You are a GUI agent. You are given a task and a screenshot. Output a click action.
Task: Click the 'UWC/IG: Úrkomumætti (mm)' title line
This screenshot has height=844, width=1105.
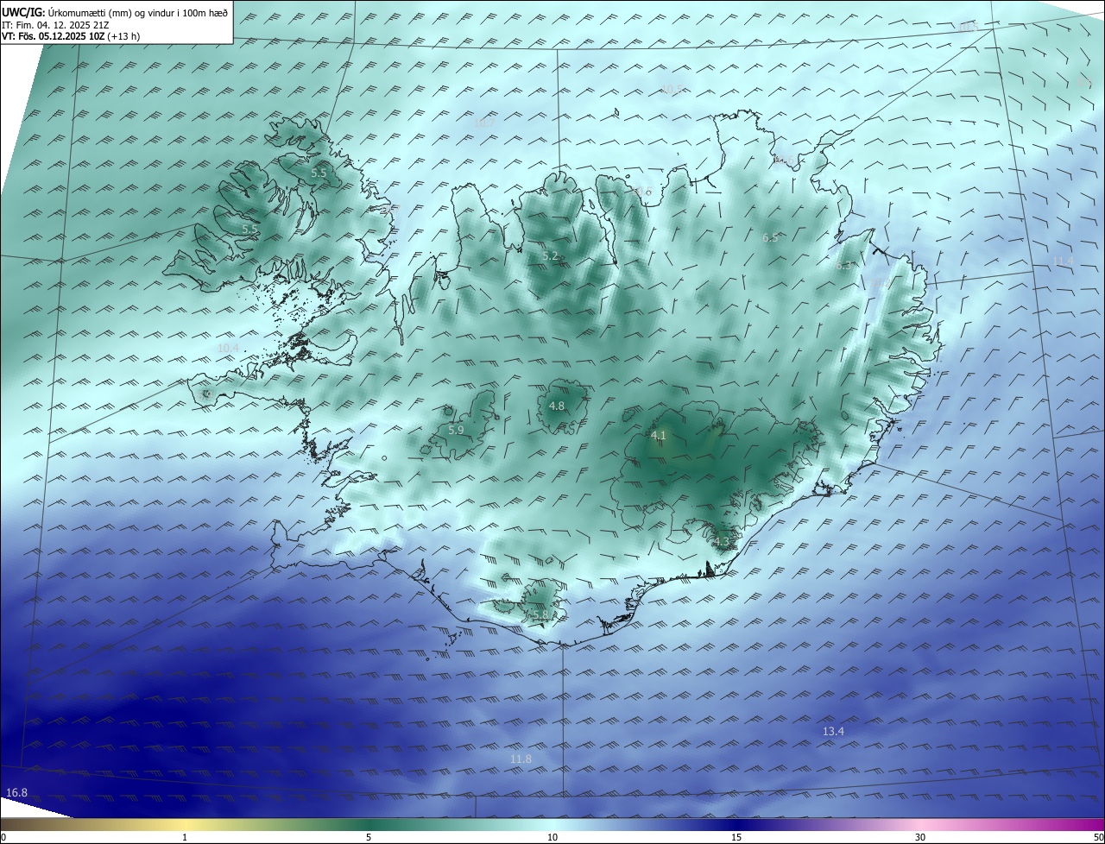tap(115, 13)
